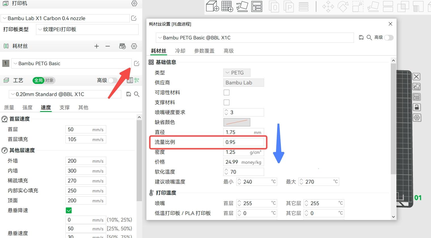Toggle the process 高级 switch
This screenshot has width=431, height=238.
point(112,80)
